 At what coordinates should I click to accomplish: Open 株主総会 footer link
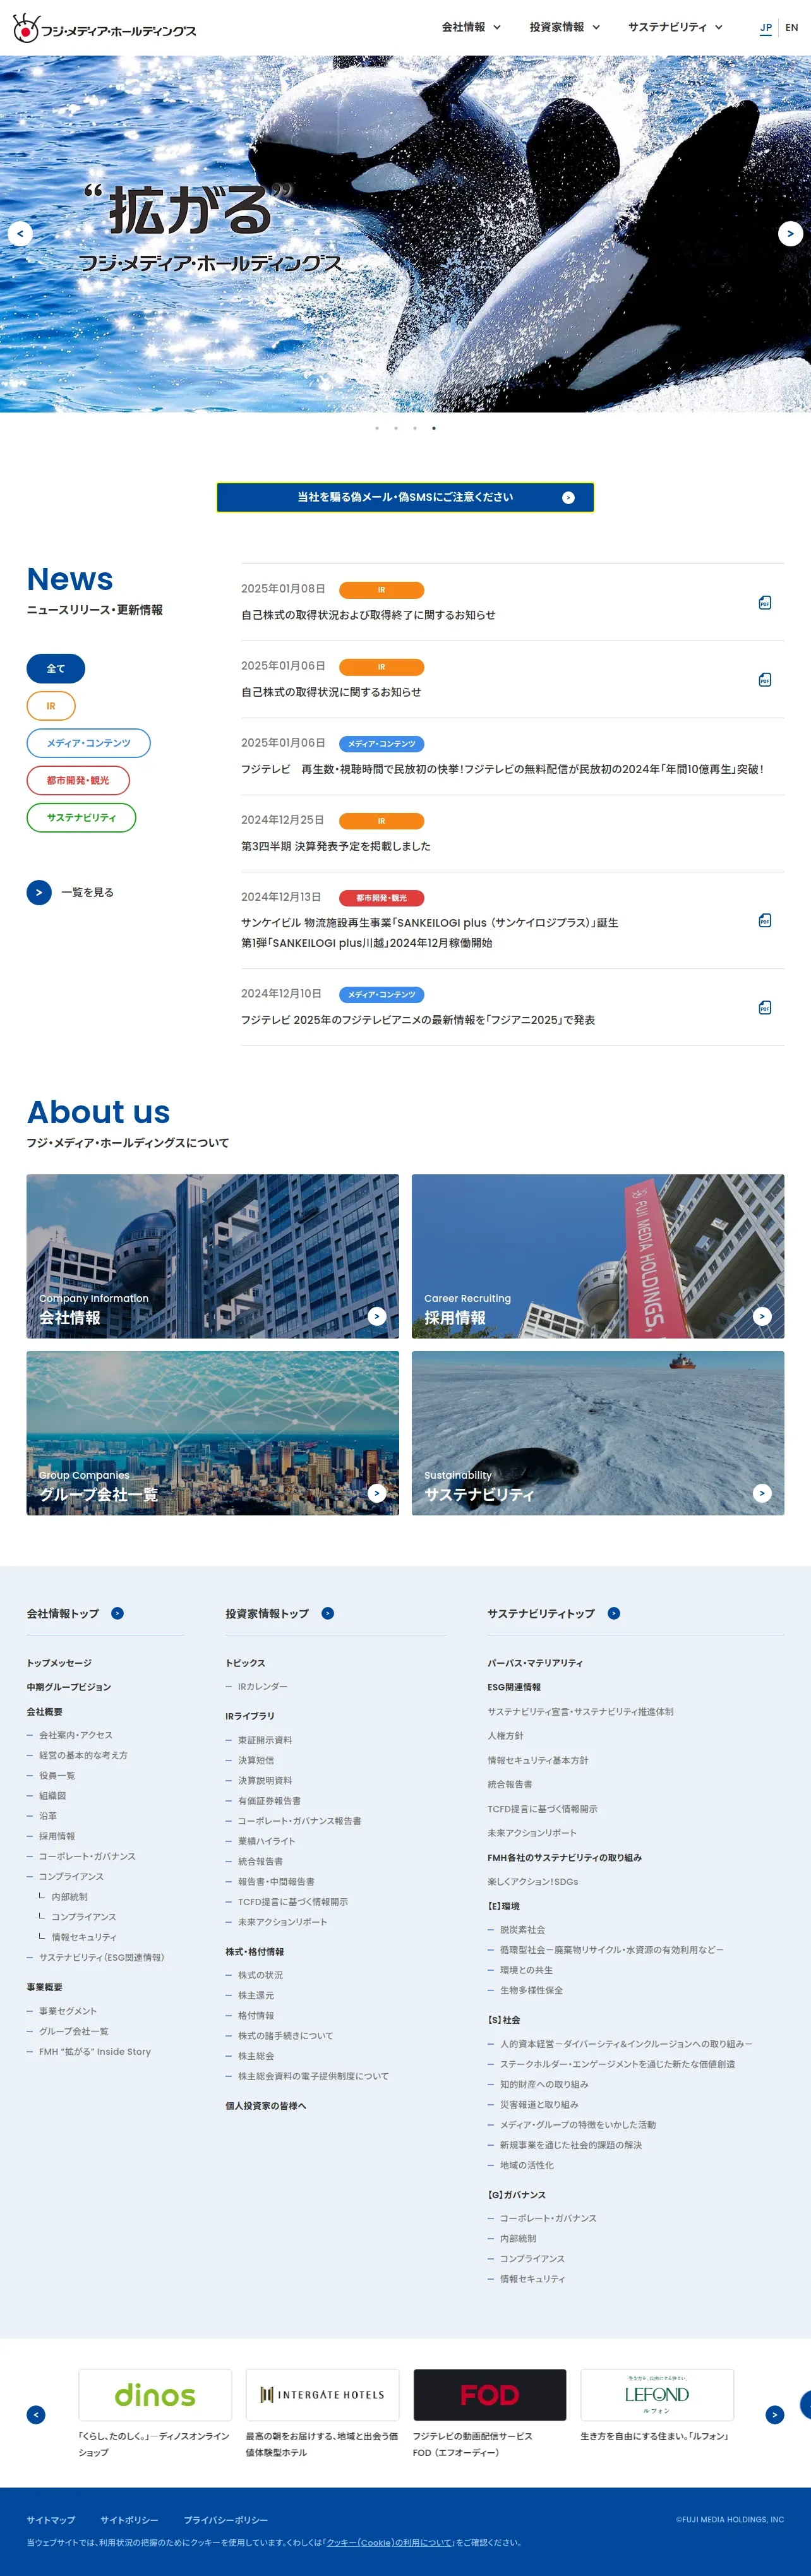pyautogui.click(x=256, y=2056)
